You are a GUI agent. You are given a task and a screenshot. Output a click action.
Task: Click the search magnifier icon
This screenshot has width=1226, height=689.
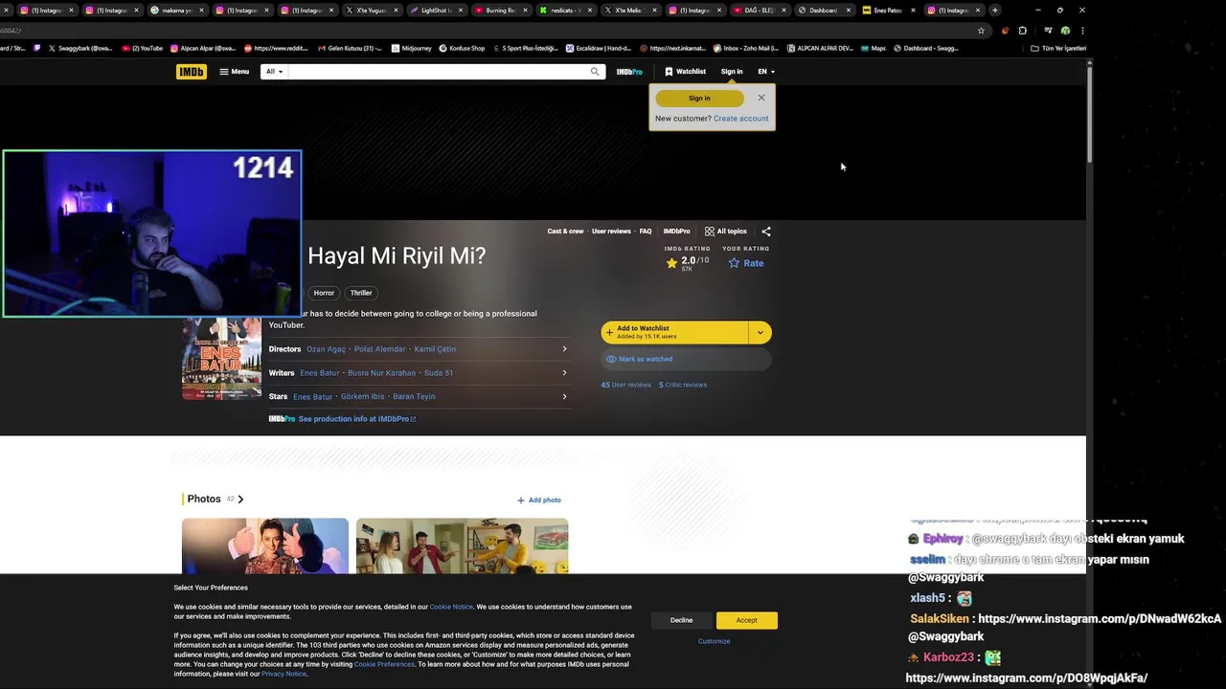pos(595,72)
